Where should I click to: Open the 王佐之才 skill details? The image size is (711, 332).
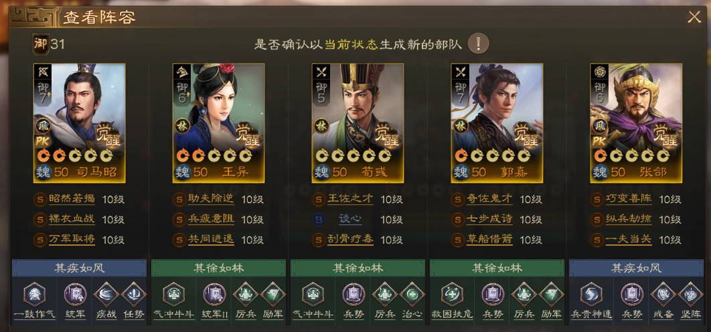(351, 198)
